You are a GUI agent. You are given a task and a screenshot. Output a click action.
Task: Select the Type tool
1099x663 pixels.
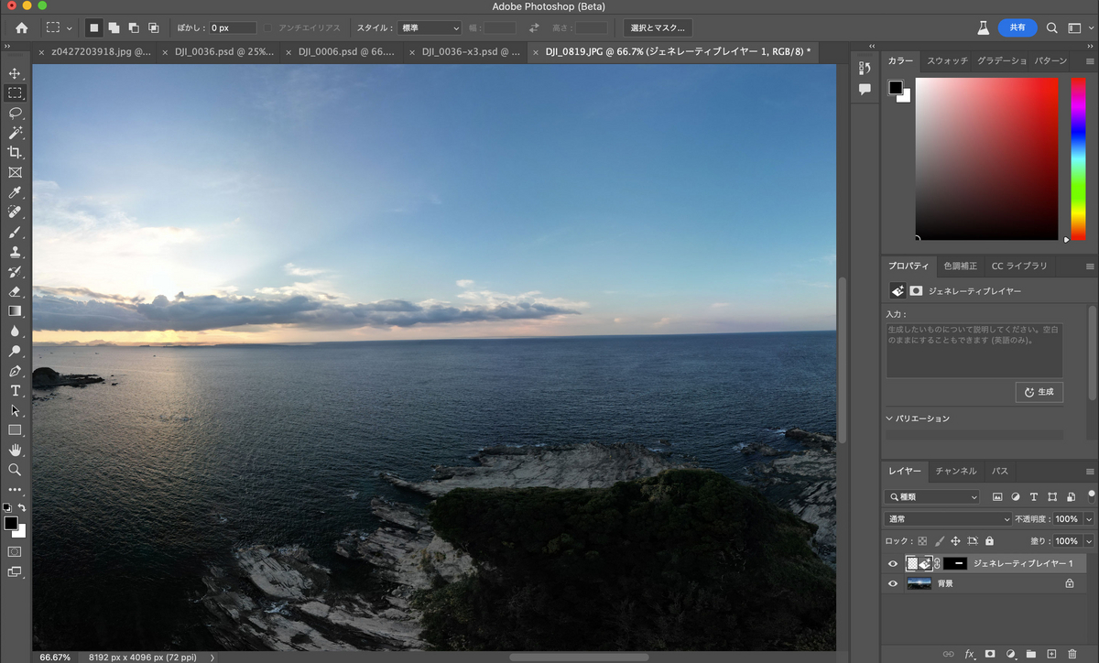(x=15, y=391)
